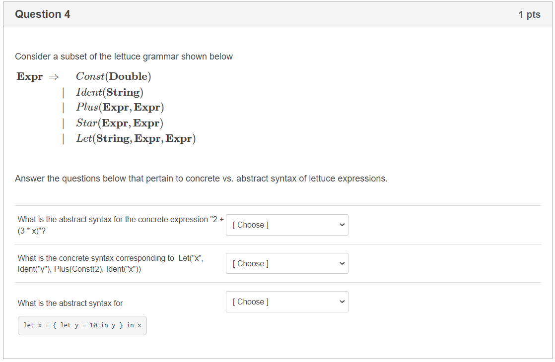Click the chevron arrow on the second [Choose] box
The image size is (555, 362).
342,264
